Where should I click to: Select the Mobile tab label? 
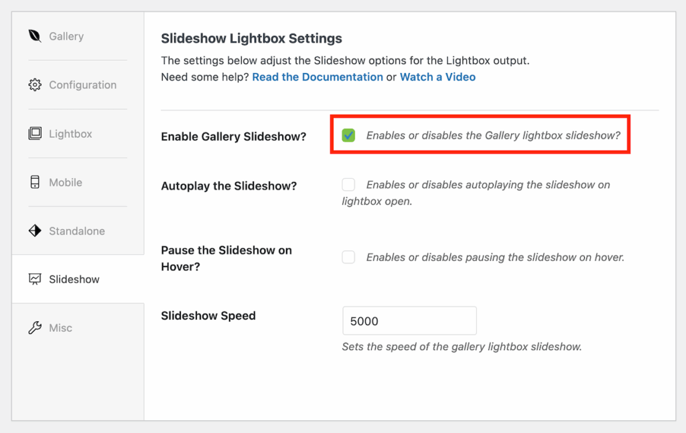(x=66, y=182)
